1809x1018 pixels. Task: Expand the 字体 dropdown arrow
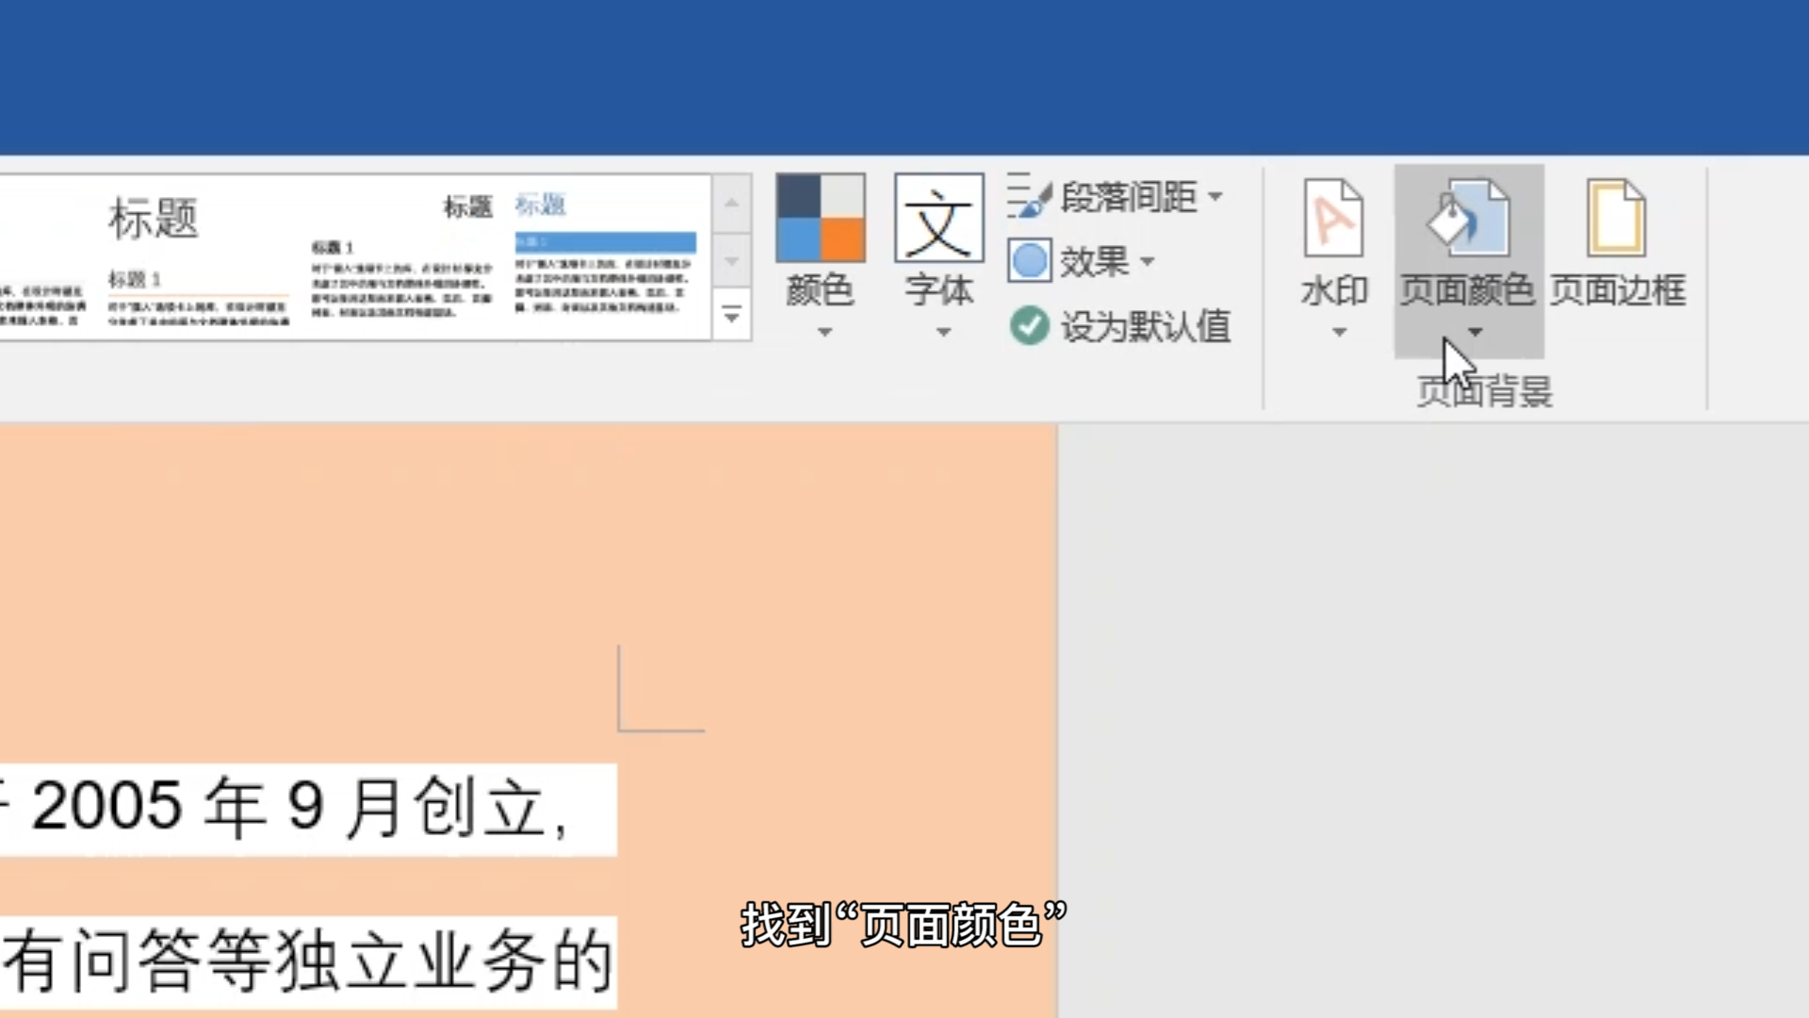[x=941, y=332]
